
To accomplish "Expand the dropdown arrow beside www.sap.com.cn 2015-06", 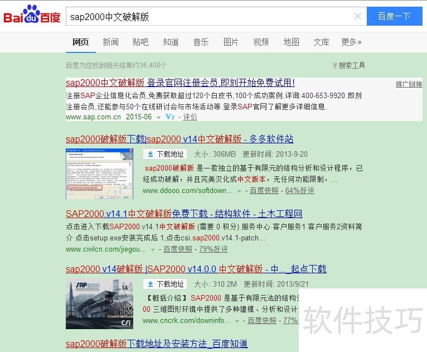I will (x=158, y=117).
